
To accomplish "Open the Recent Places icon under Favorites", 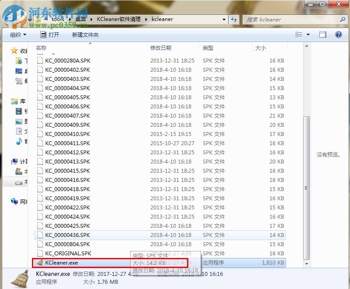I will [x=19, y=81].
